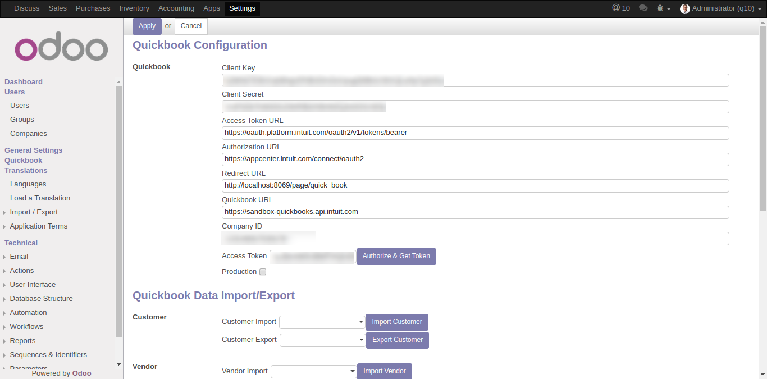Viewport: 767px width, 379px height.
Task: Expand Application Terms in sidebar
Action: pyautogui.click(x=38, y=226)
